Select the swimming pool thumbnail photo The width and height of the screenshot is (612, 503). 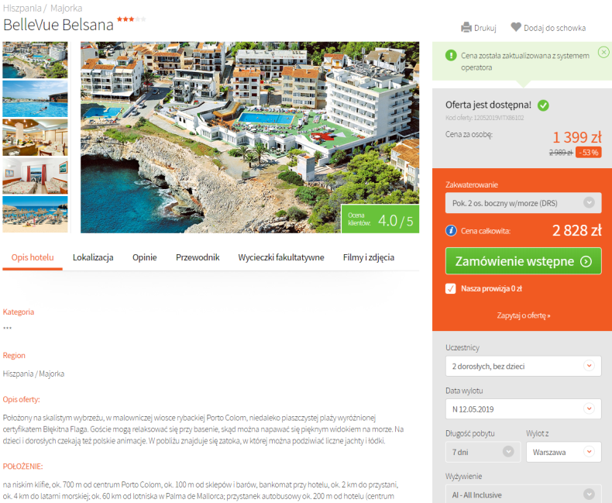35,99
